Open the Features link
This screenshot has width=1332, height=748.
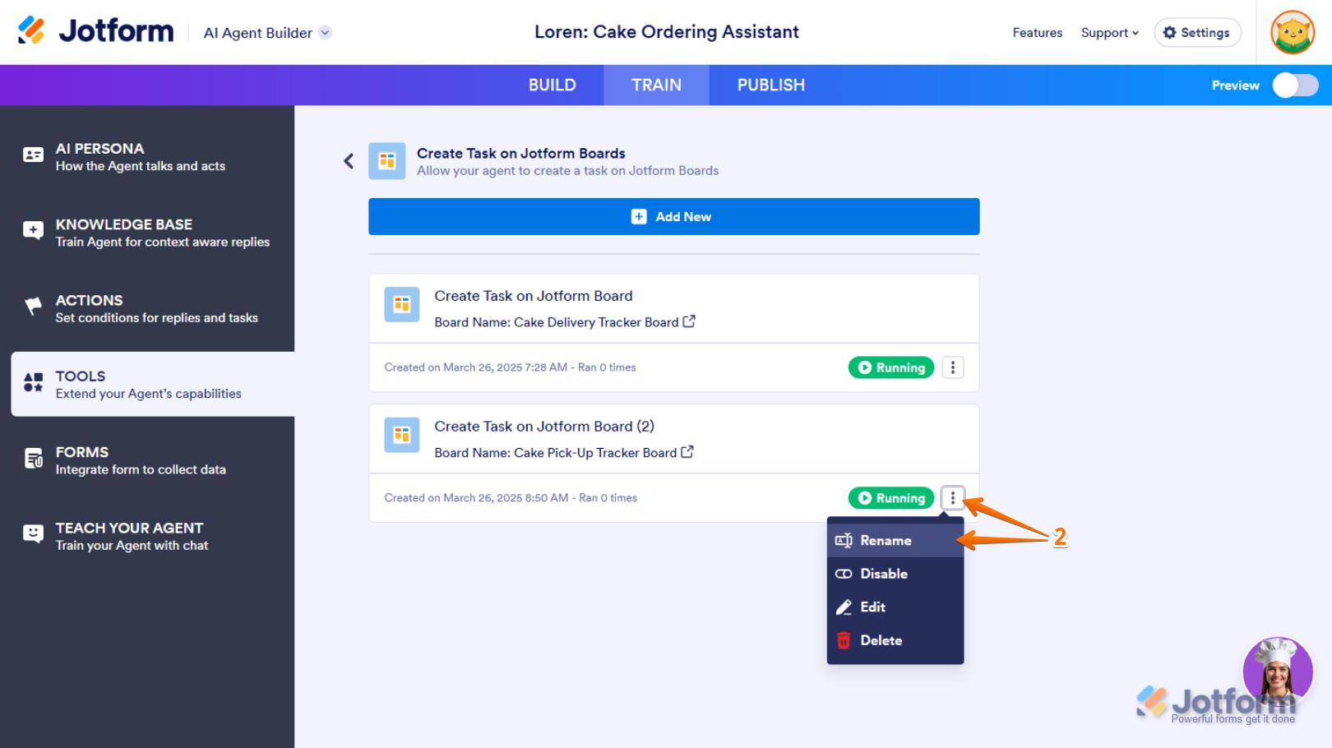pyautogui.click(x=1037, y=33)
